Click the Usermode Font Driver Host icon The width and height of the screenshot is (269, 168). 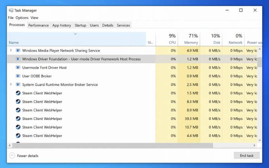point(18,68)
